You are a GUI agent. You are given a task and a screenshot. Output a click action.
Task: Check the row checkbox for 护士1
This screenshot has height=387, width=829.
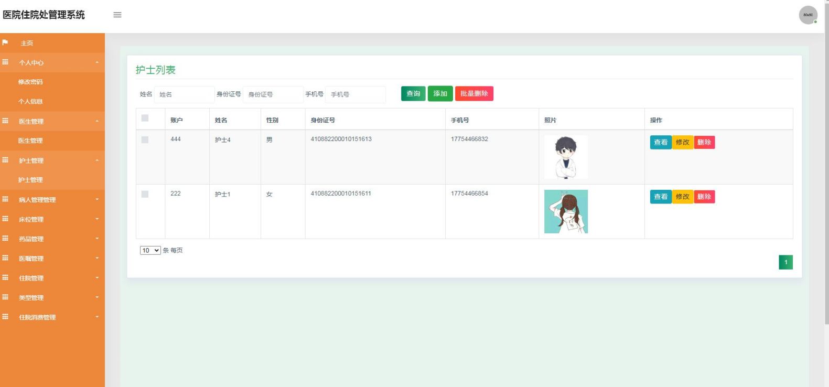[145, 195]
